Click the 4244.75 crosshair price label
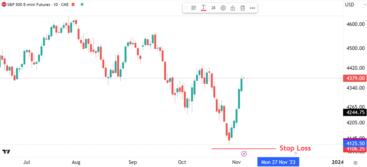The width and height of the screenshot is (367, 167). [354, 112]
